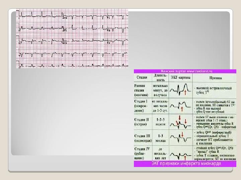The width and height of the screenshot is (241, 180).
Task: Click the caption 'ЭКГ признаки инфаркта миокарда'
Action: pos(186,163)
